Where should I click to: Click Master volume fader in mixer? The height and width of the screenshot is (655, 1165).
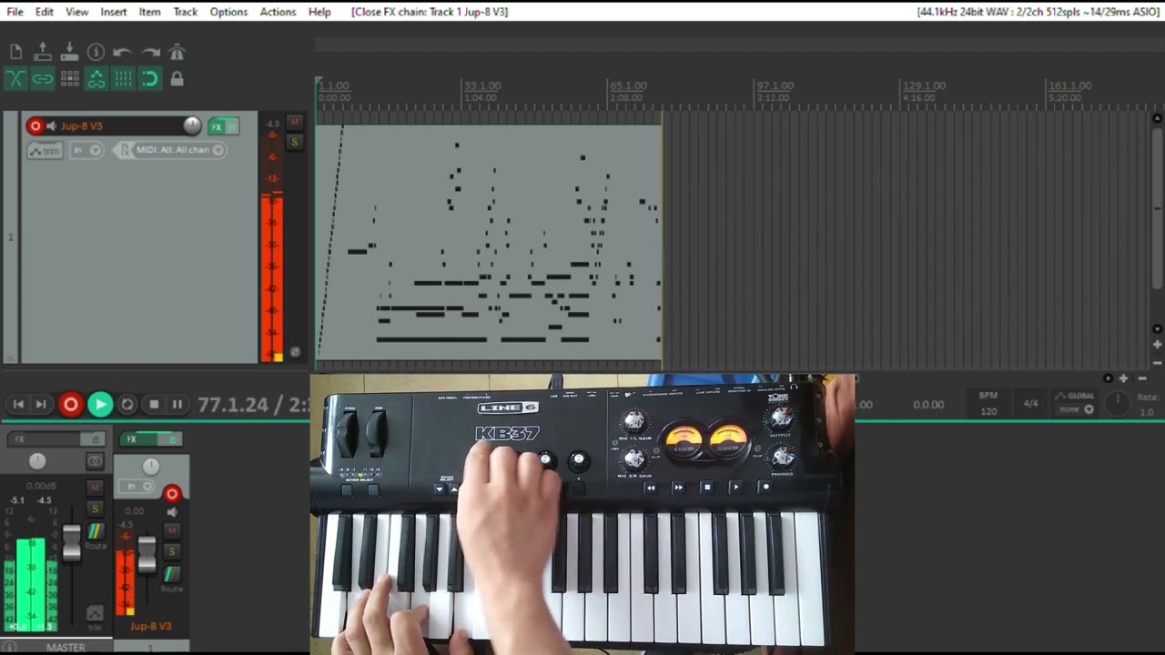tap(71, 542)
